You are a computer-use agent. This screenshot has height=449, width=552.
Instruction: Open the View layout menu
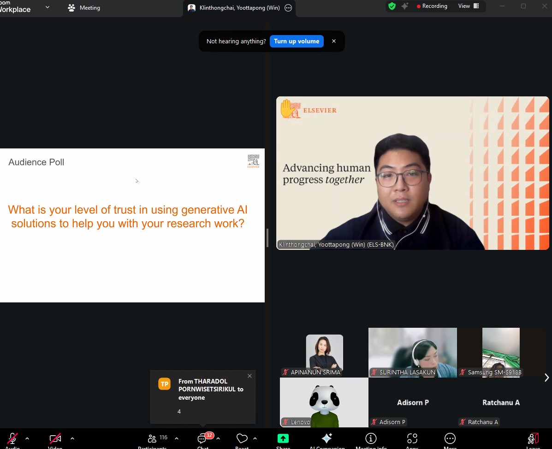[468, 6]
